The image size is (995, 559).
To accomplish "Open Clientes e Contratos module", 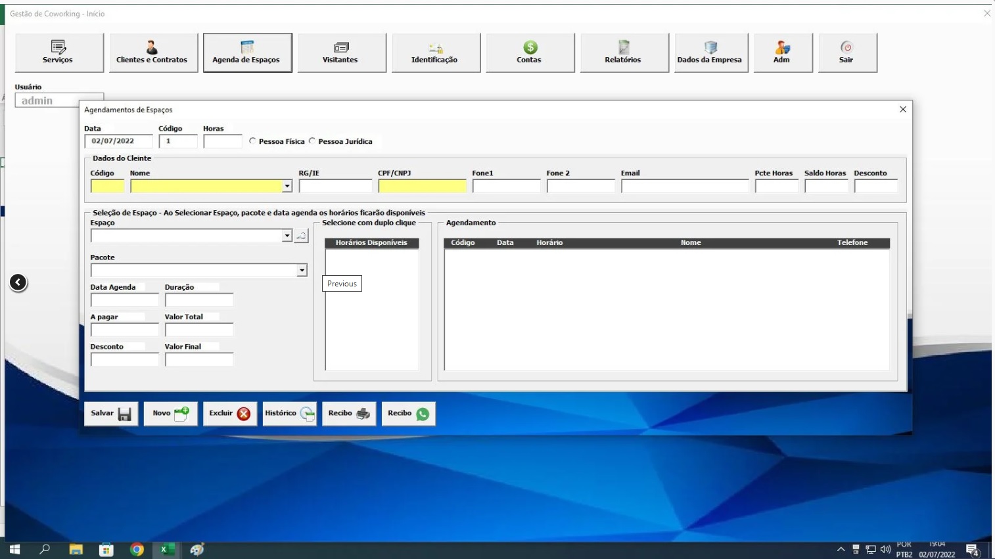I will coord(153,53).
